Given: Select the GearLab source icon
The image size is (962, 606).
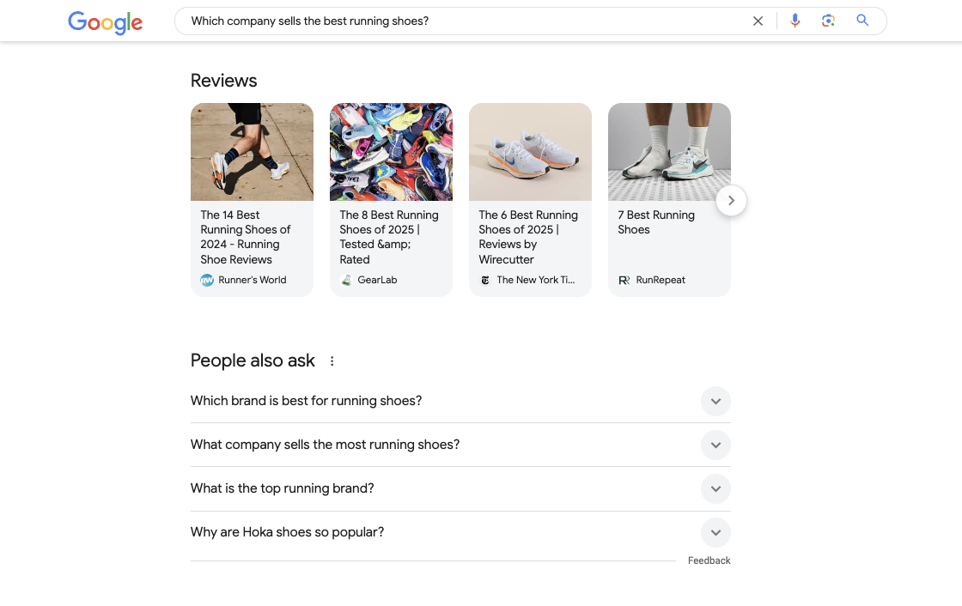Looking at the screenshot, I should click(346, 280).
